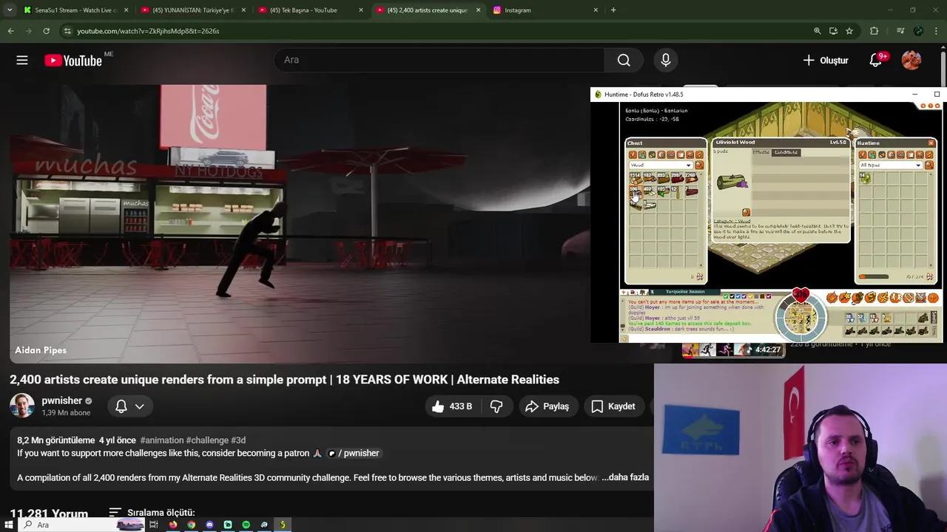This screenshot has width=947, height=532.
Task: Save video with Kaydet button
Action: tap(613, 406)
